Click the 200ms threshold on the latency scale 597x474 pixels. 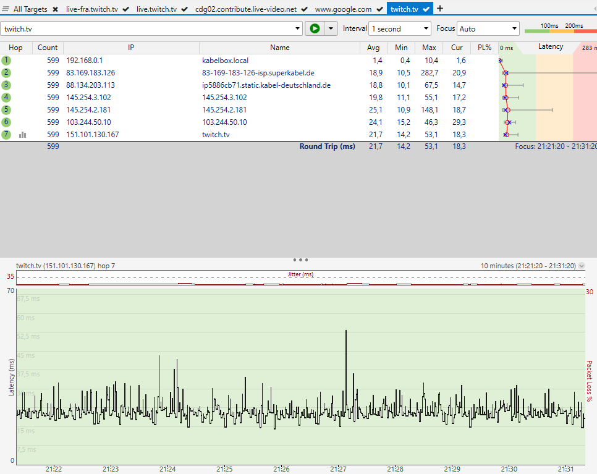pyautogui.click(x=574, y=26)
